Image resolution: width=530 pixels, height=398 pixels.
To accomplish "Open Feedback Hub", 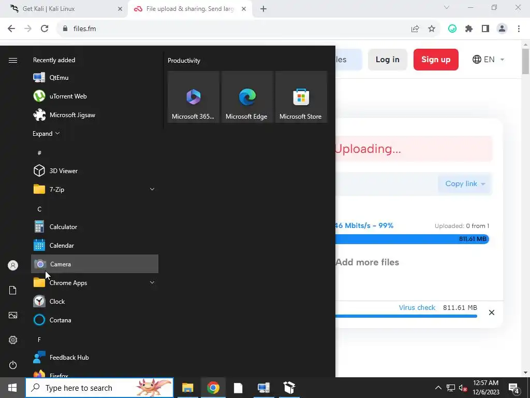I will click(x=95, y=358).
